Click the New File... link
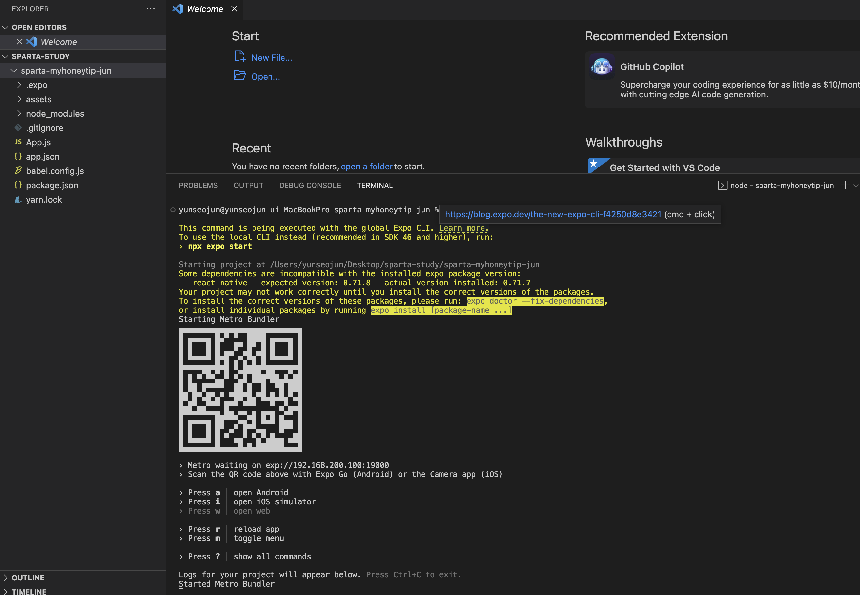The height and width of the screenshot is (595, 860). coord(272,57)
